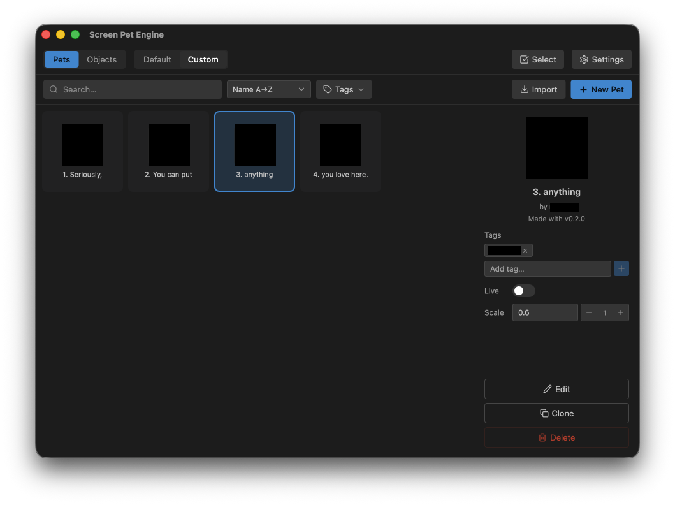Image resolution: width=675 pixels, height=505 pixels.
Task: Click the Search pets field
Action: click(x=133, y=89)
